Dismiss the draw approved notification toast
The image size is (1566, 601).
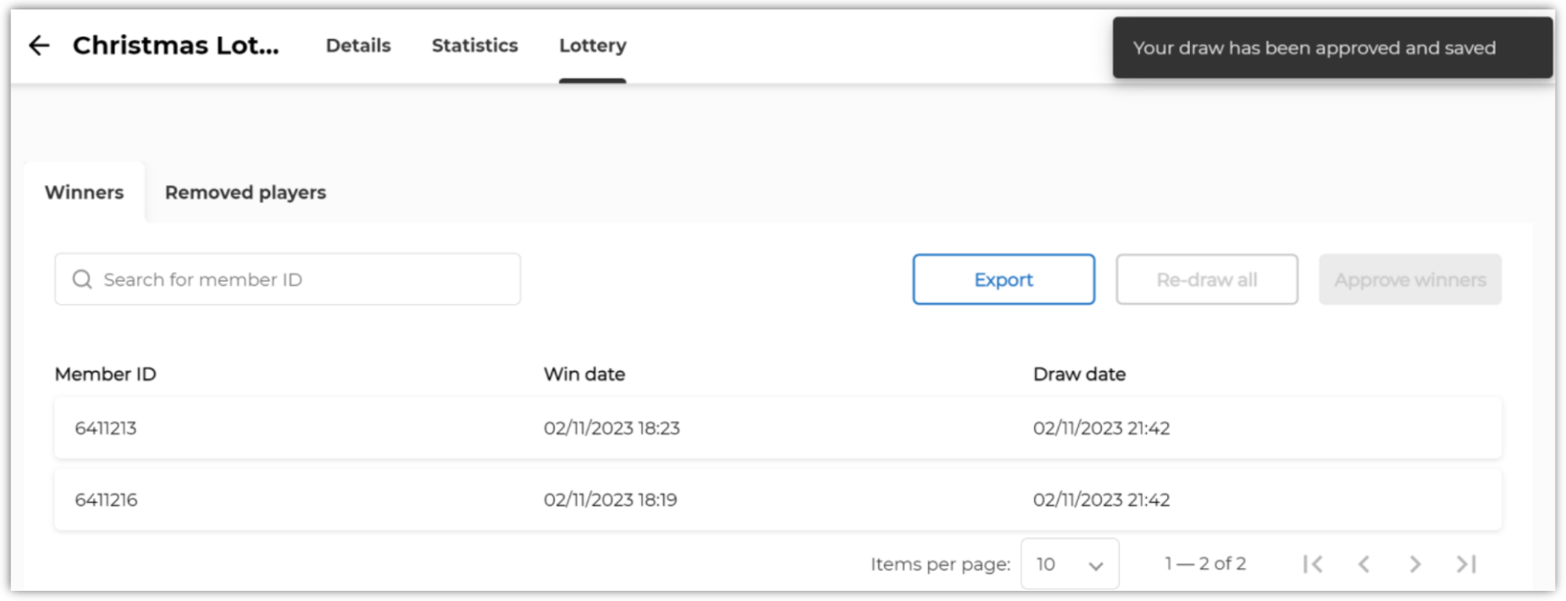1332,48
